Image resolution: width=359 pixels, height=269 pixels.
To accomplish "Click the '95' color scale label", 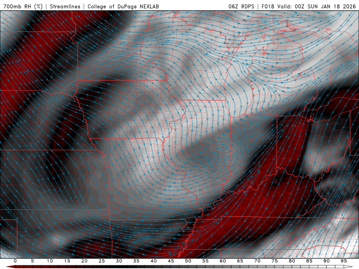I will [x=344, y=261].
